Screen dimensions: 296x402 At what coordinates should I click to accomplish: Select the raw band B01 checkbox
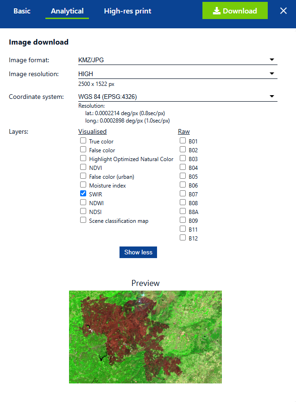pos(183,141)
